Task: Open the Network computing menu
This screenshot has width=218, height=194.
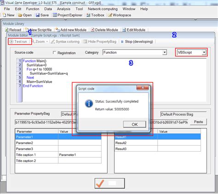Action: [103, 9]
